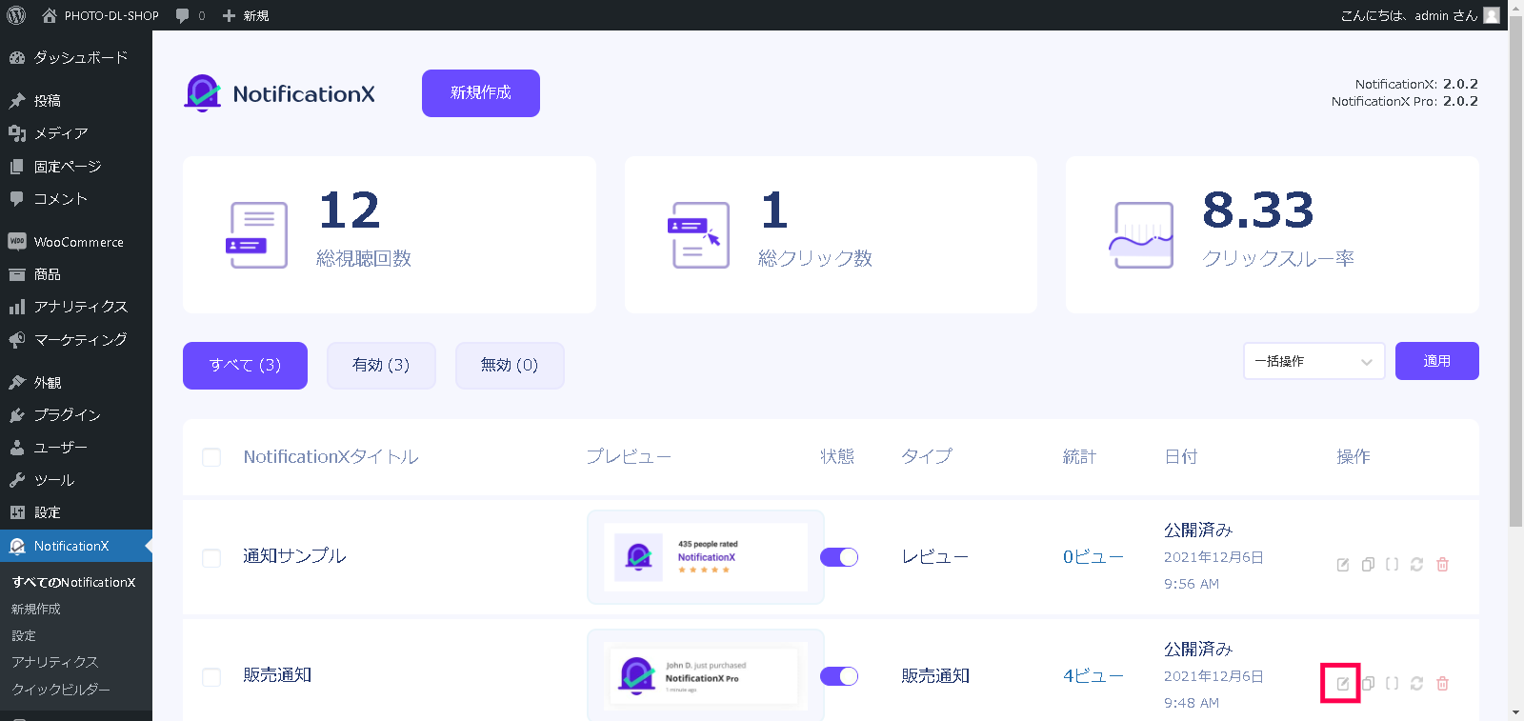Open 通知サンプル title link
This screenshot has height=721, width=1524.
(294, 556)
